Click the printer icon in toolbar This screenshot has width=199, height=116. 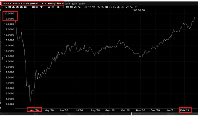pos(13,7)
